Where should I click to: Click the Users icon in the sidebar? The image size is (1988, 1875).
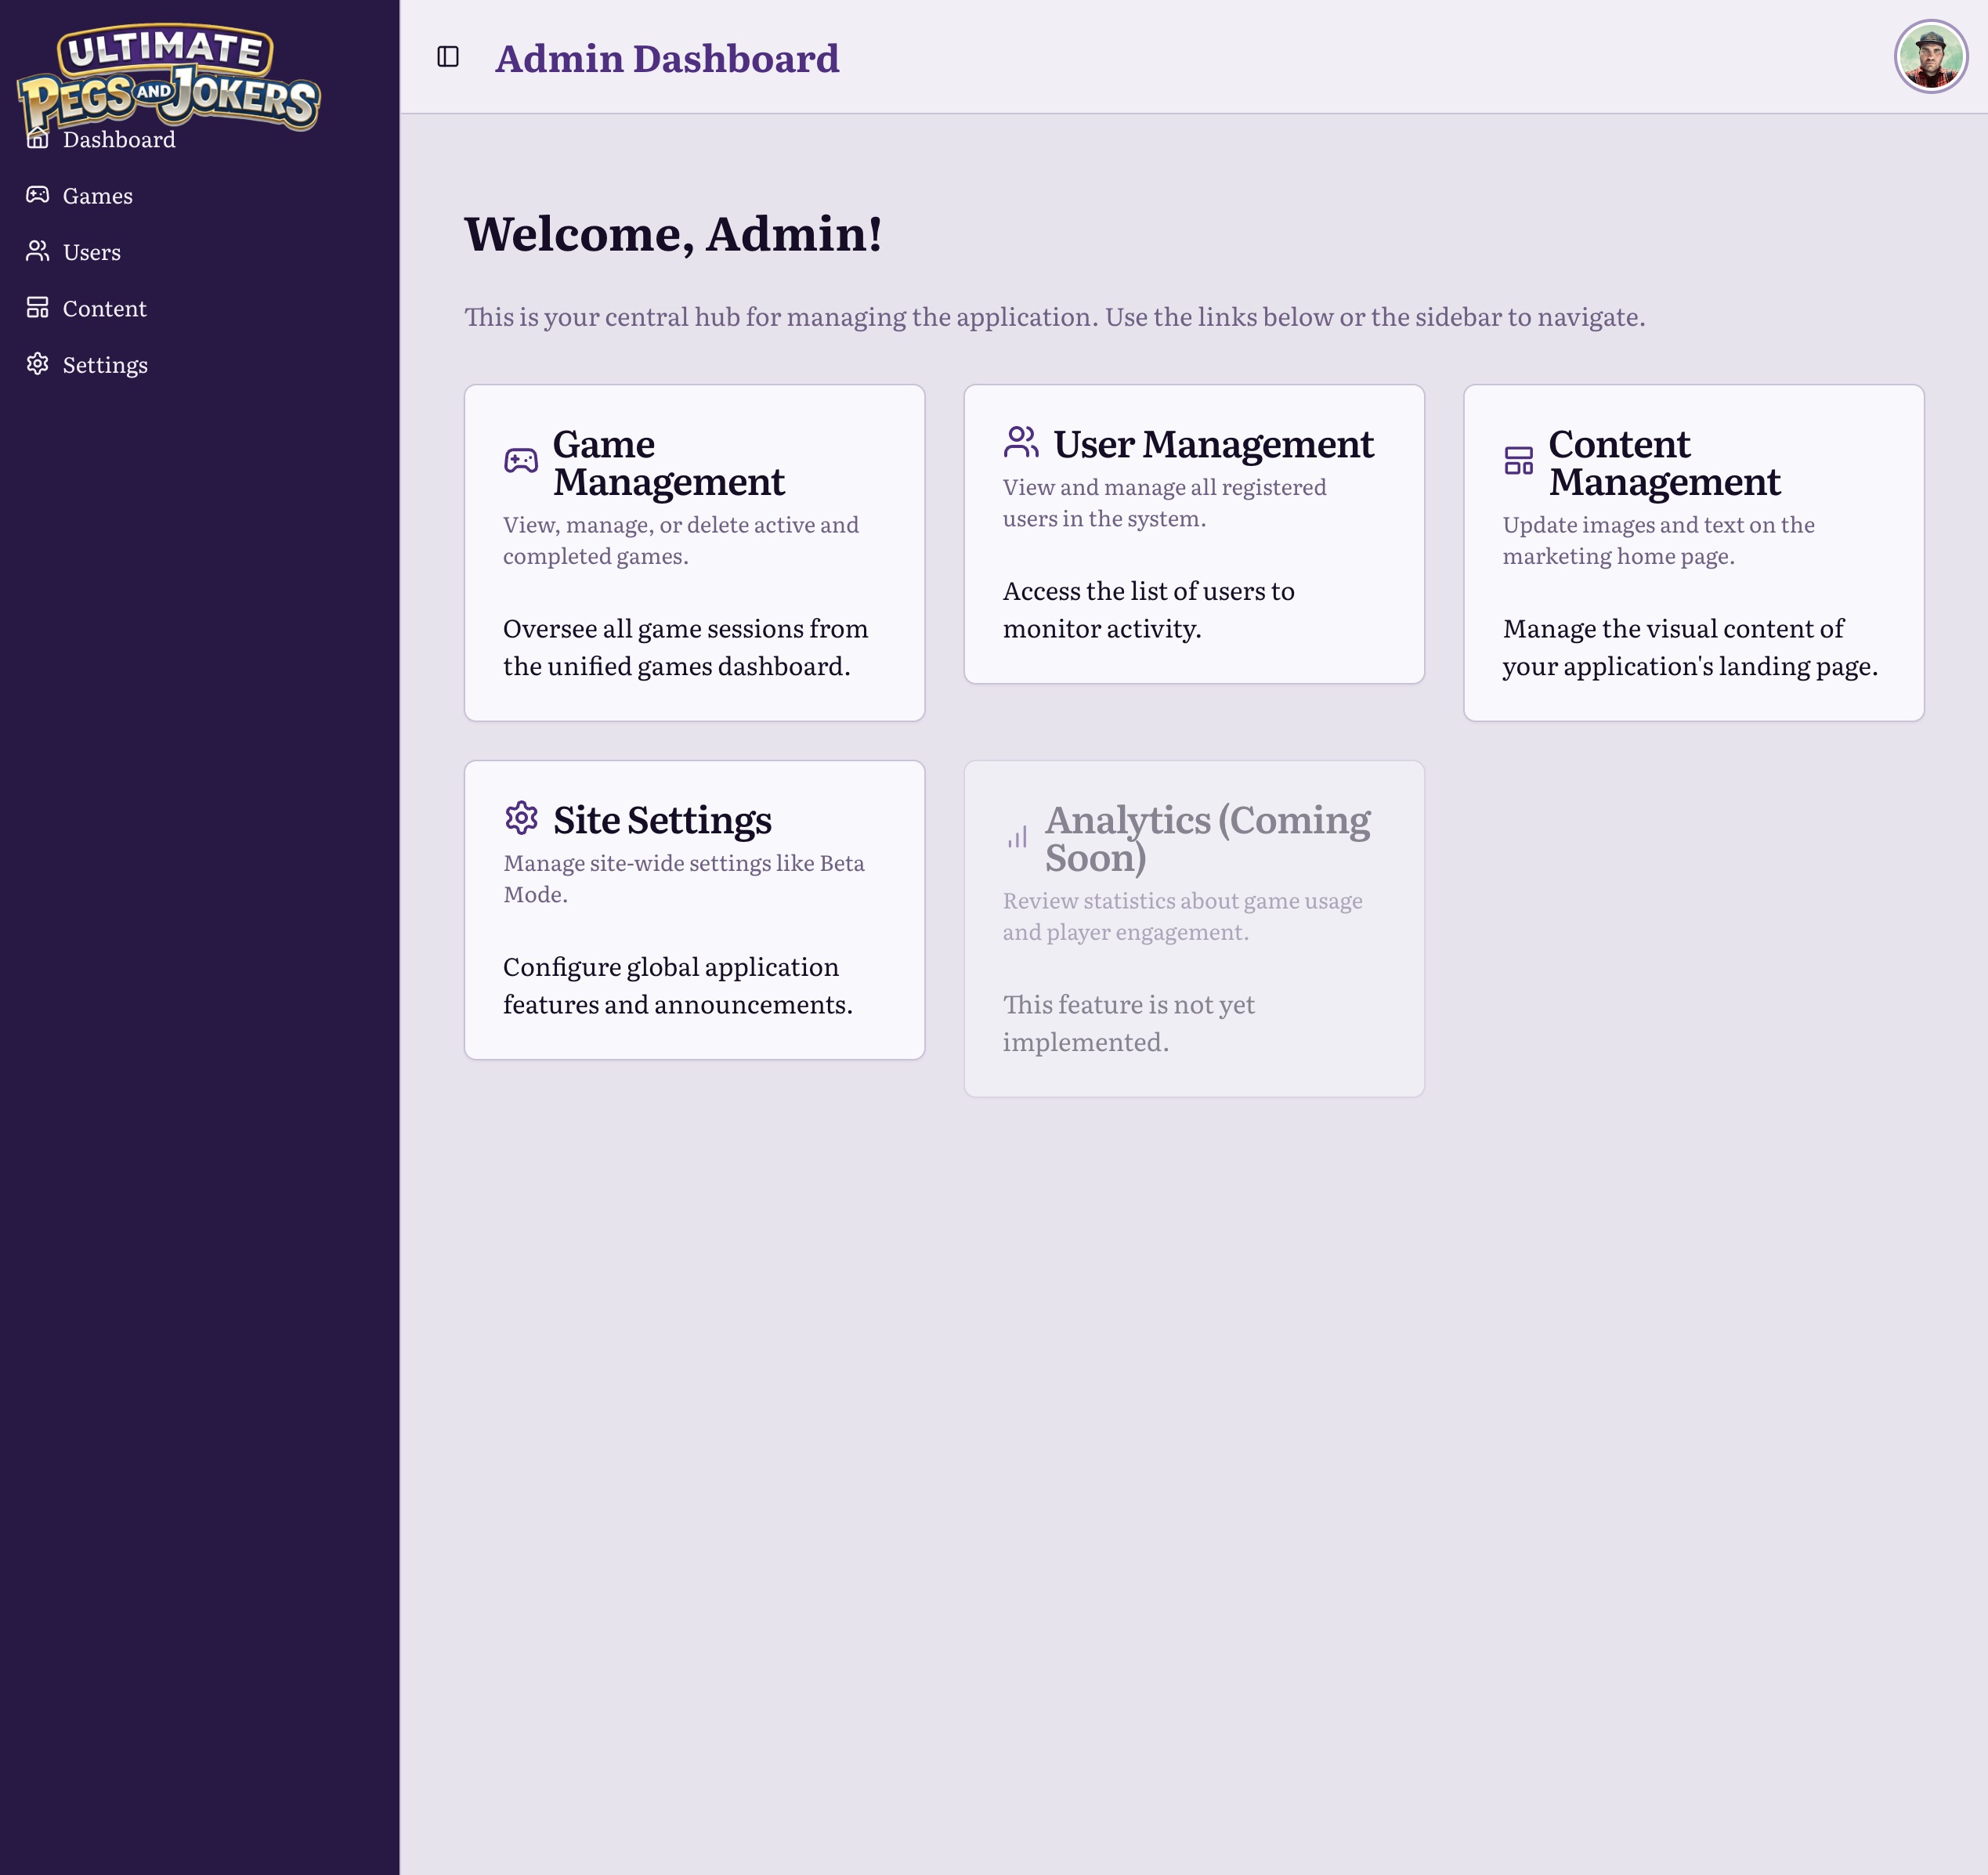tap(38, 251)
